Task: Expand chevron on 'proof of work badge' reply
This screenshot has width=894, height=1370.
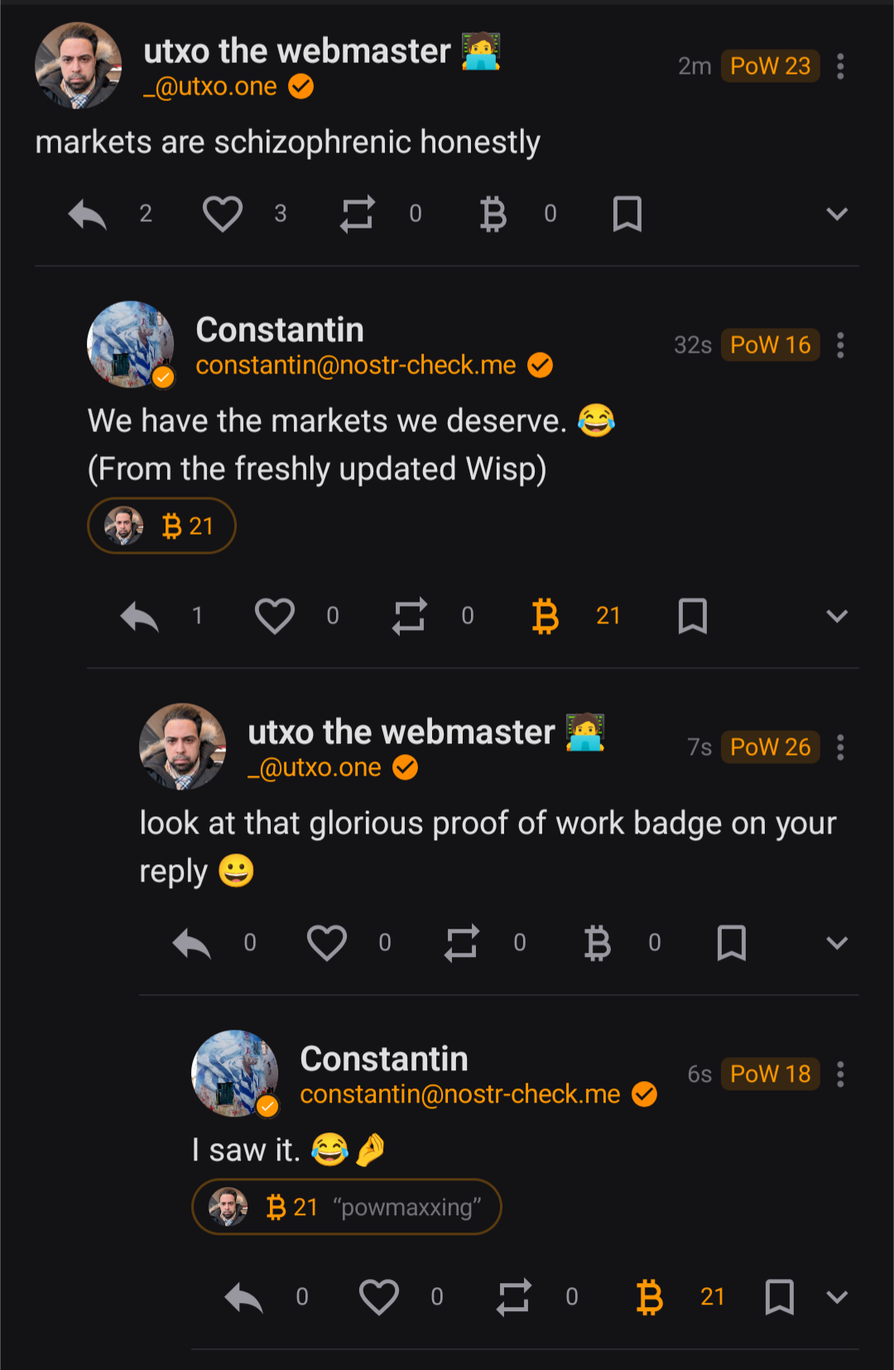Action: [837, 943]
